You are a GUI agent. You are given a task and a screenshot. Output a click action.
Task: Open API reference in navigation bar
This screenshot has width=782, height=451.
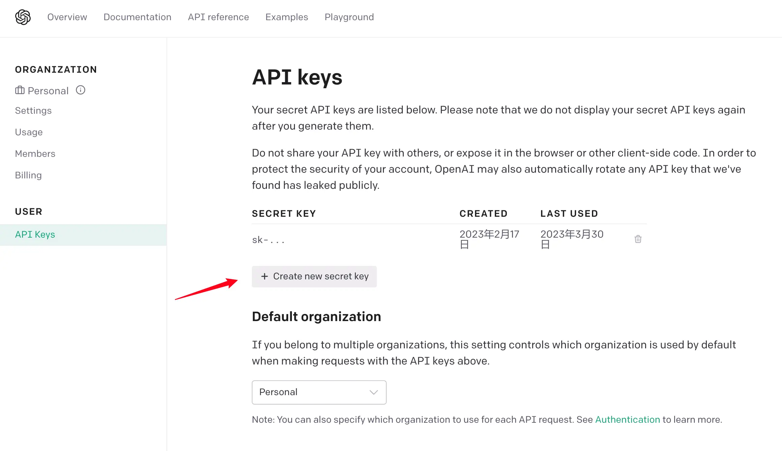[x=218, y=17]
